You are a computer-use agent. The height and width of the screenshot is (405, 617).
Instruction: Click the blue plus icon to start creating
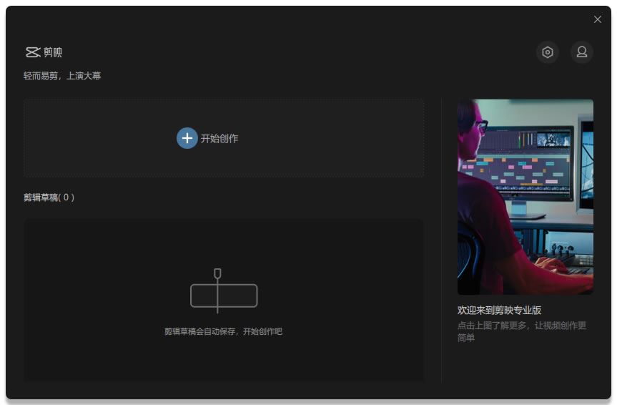187,138
